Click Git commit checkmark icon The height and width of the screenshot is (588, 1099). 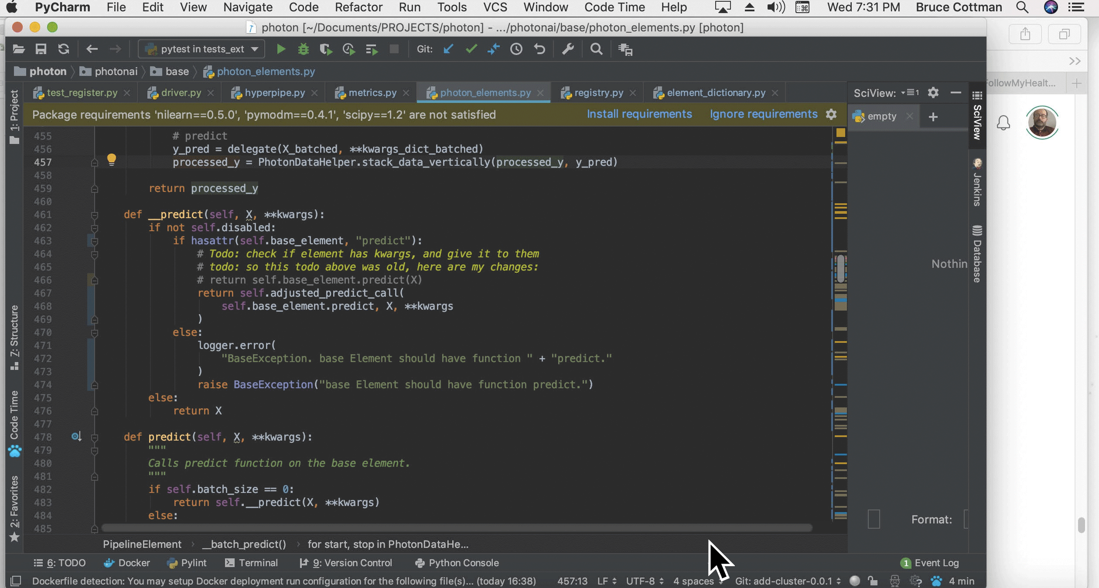pos(471,49)
